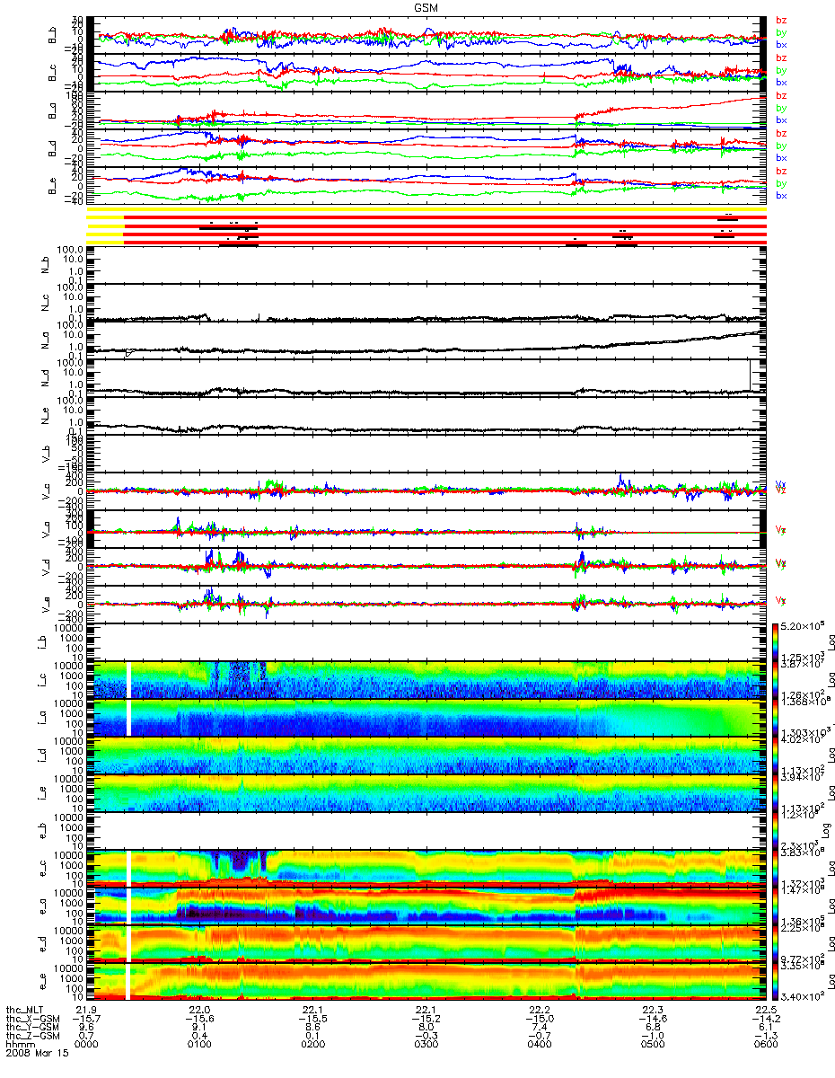This screenshot has height=1078, width=835.
Task: Click the bz legend of the B_c panel
Action: [781, 57]
